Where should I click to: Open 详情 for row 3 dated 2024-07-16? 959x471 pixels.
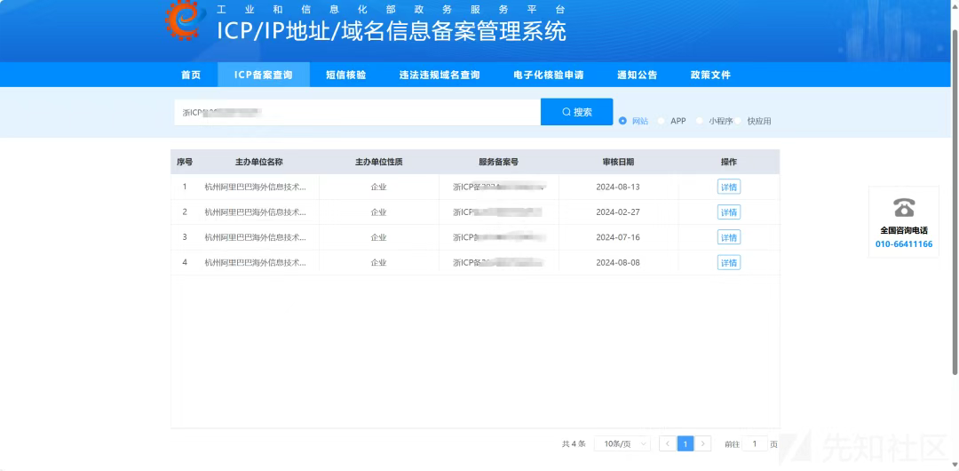coord(729,237)
